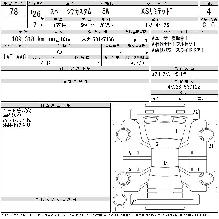The image size is (219, 219).
Task: Click the air conditioner value AAC
Action: click(21, 57)
